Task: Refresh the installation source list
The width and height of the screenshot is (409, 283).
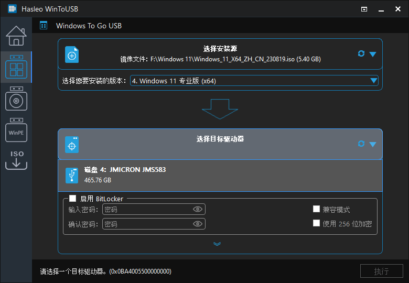Action: pyautogui.click(x=361, y=53)
